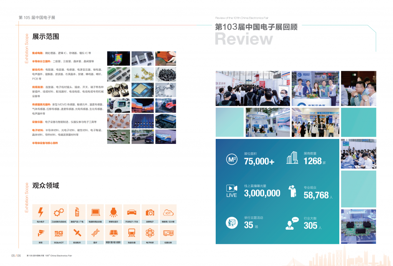The height and width of the screenshot is (266, 393).
Task: Click the IOT cloud icon
Action: 168,212
